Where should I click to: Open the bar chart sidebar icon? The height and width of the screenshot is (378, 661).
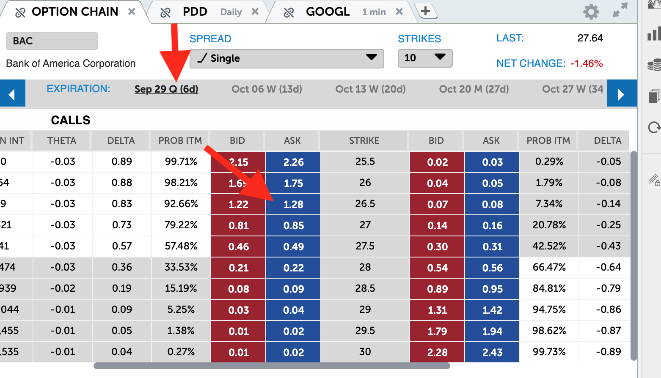tap(654, 34)
